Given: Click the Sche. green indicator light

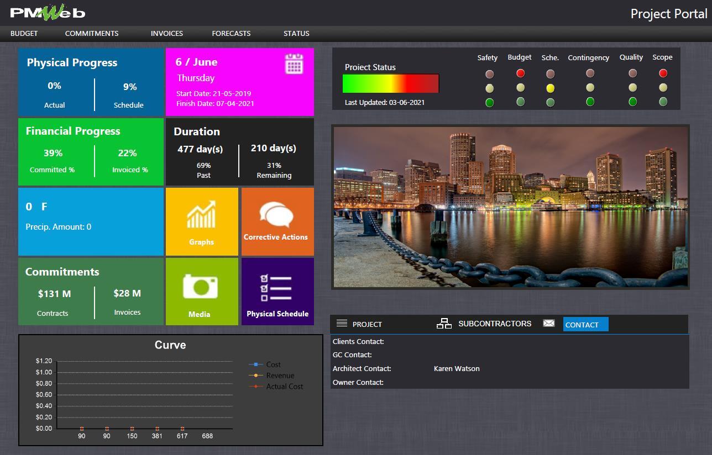Looking at the screenshot, I should click(x=550, y=102).
